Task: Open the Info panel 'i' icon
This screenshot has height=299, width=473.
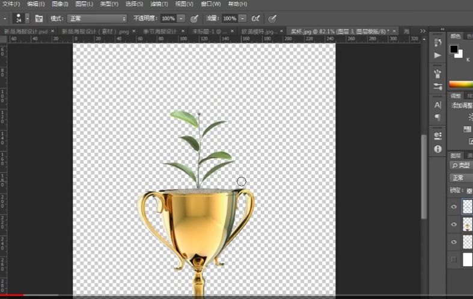Action: (x=438, y=149)
